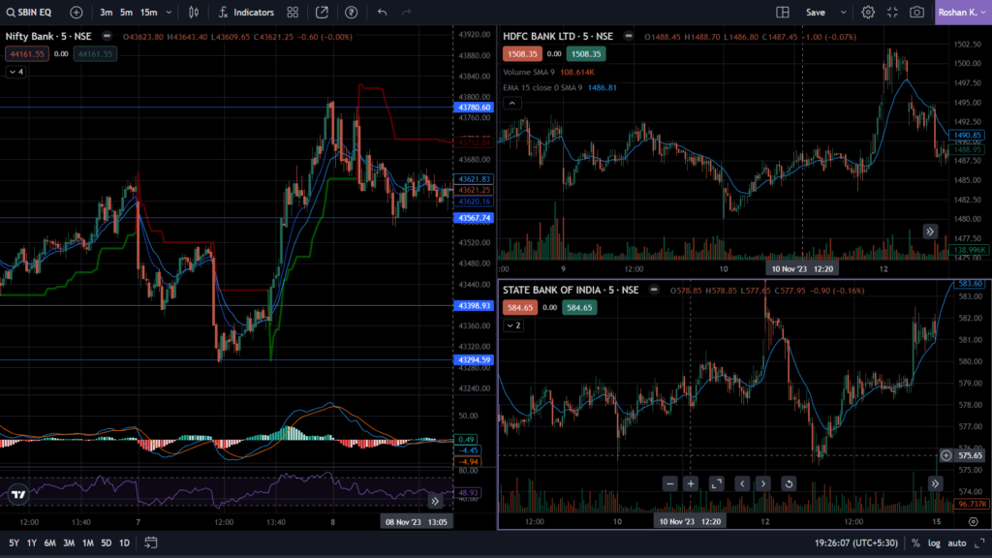Click the HDFC sell price 1508.35

click(x=522, y=54)
